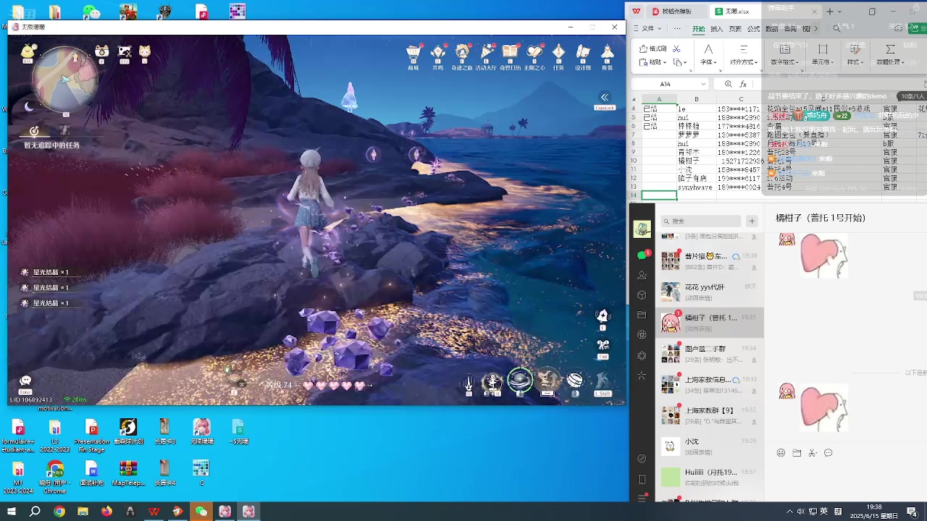Open Windows Start menu
The height and width of the screenshot is (521, 927).
click(12, 512)
